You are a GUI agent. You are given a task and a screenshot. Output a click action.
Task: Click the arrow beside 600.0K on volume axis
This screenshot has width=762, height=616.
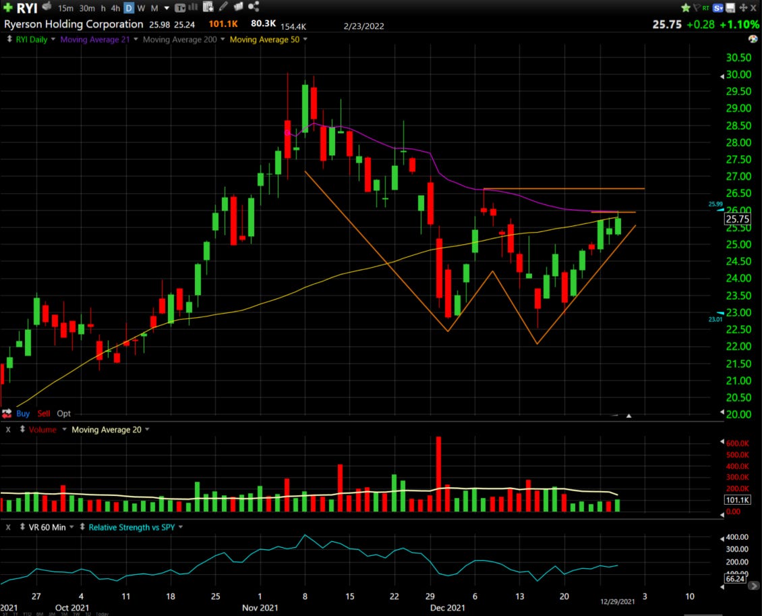[722, 441]
